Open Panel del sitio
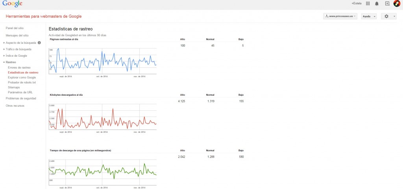 pyautogui.click(x=15, y=28)
